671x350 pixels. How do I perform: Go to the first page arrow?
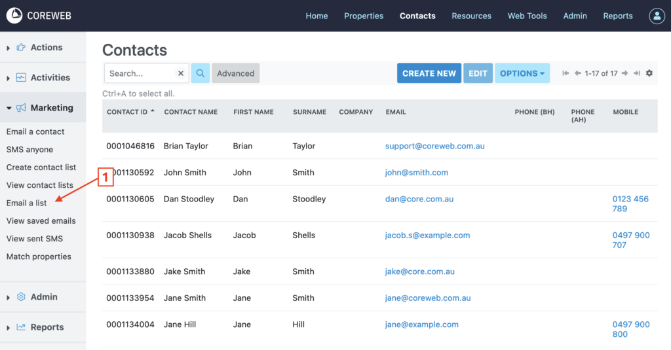[x=566, y=73]
